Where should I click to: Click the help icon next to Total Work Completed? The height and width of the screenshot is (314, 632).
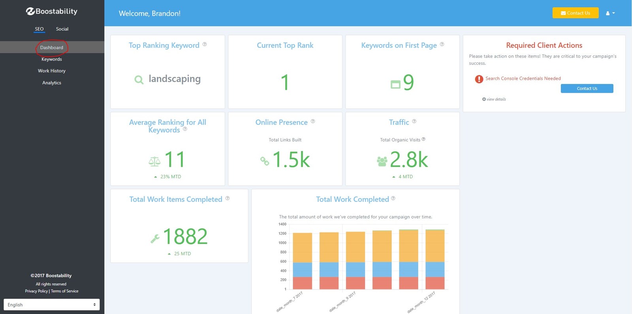pos(393,198)
